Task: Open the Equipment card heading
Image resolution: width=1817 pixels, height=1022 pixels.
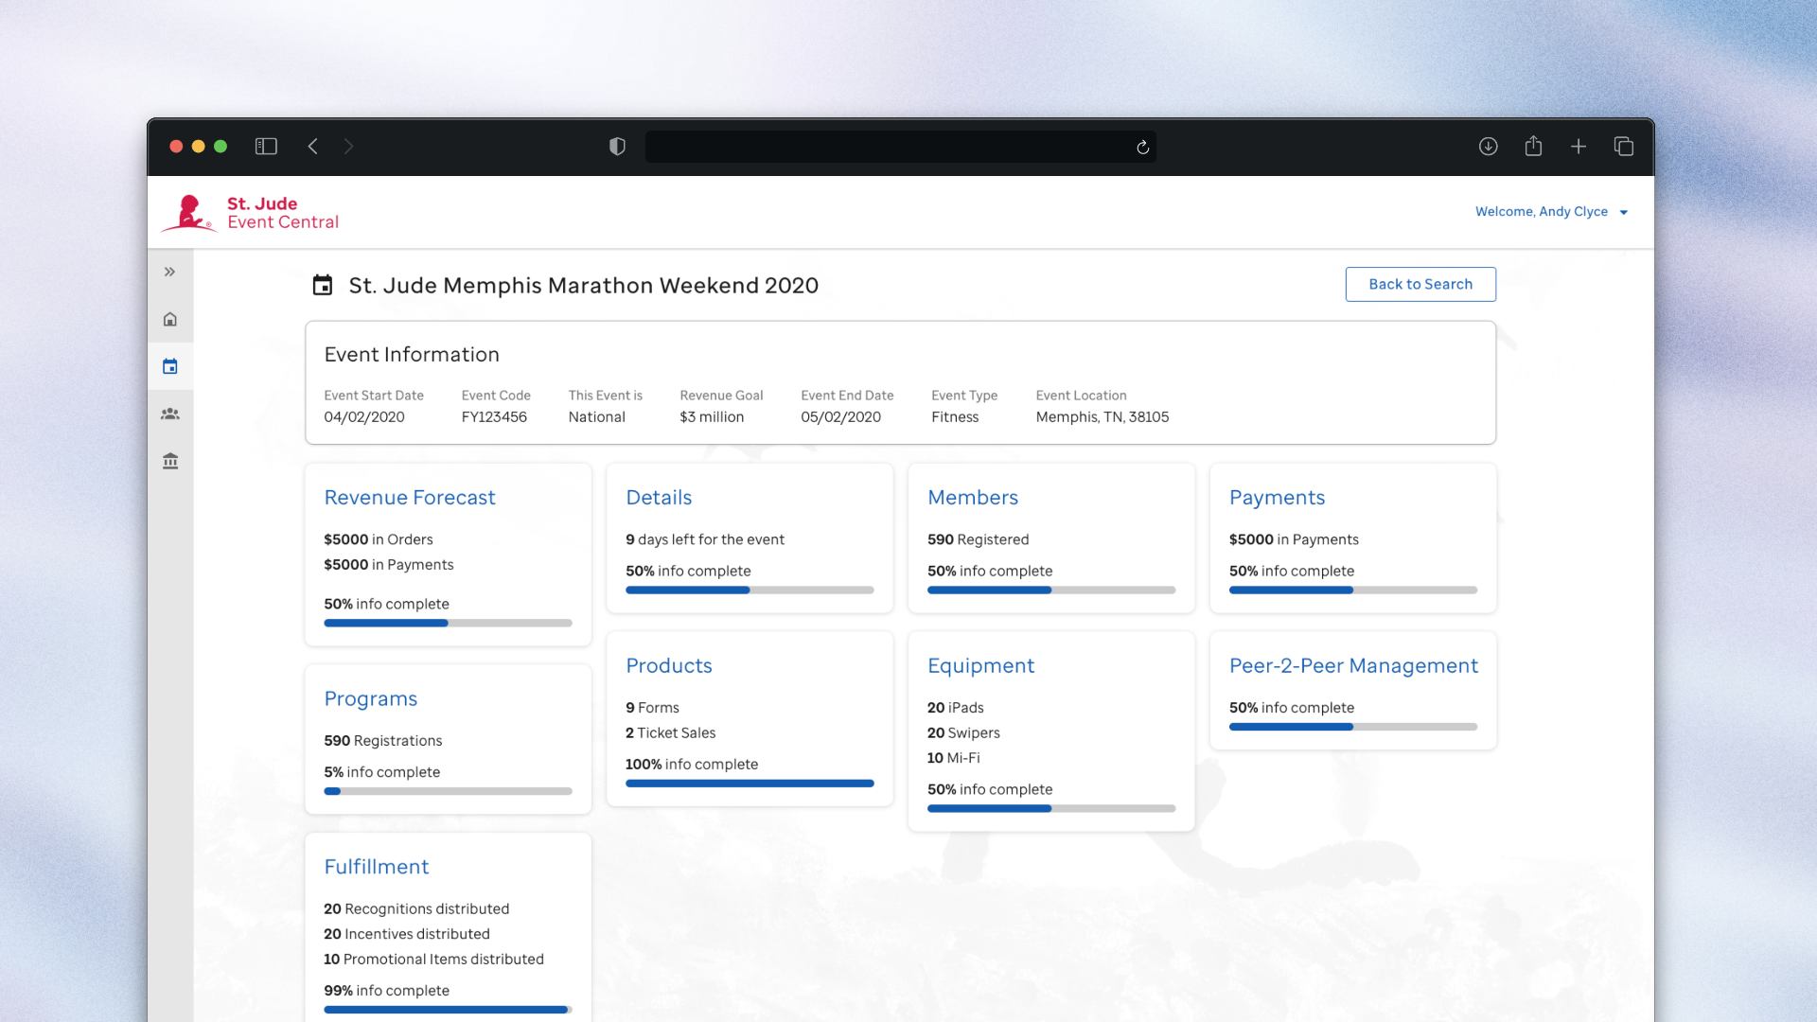Action: (980, 666)
